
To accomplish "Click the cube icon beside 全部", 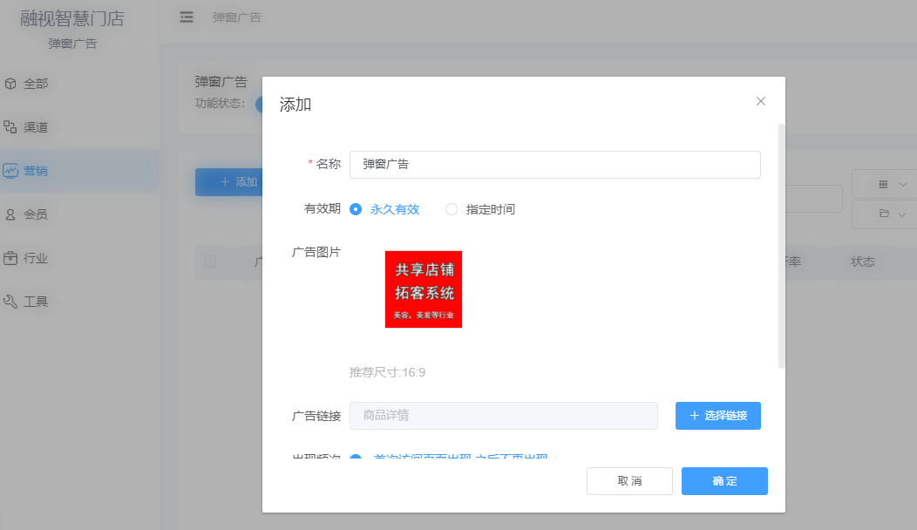I will coord(10,84).
